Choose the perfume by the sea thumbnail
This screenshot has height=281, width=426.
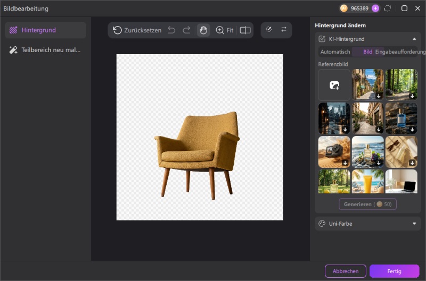click(367, 152)
